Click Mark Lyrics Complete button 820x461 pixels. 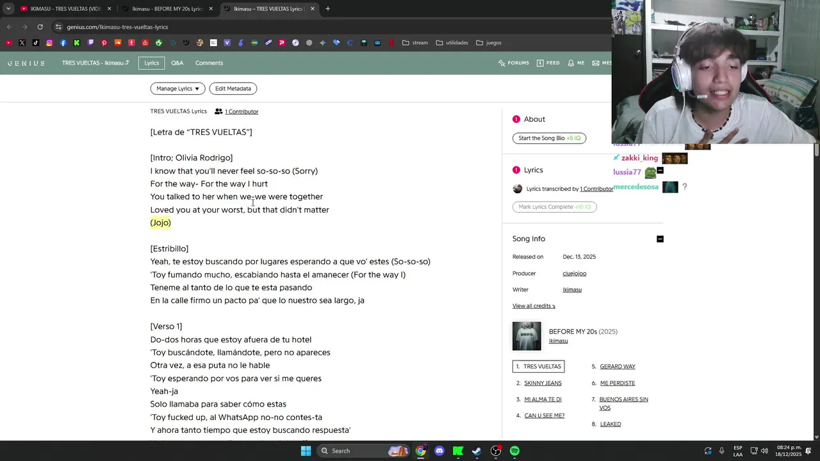point(554,207)
